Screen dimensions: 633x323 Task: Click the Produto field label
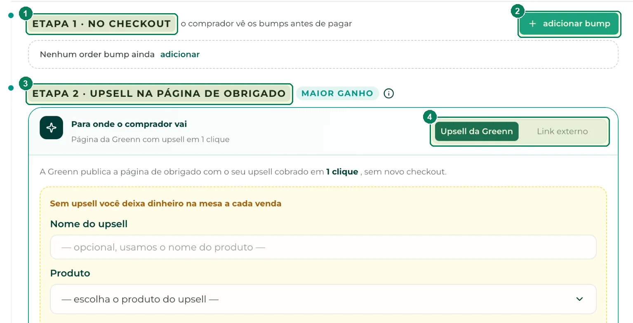click(70, 273)
